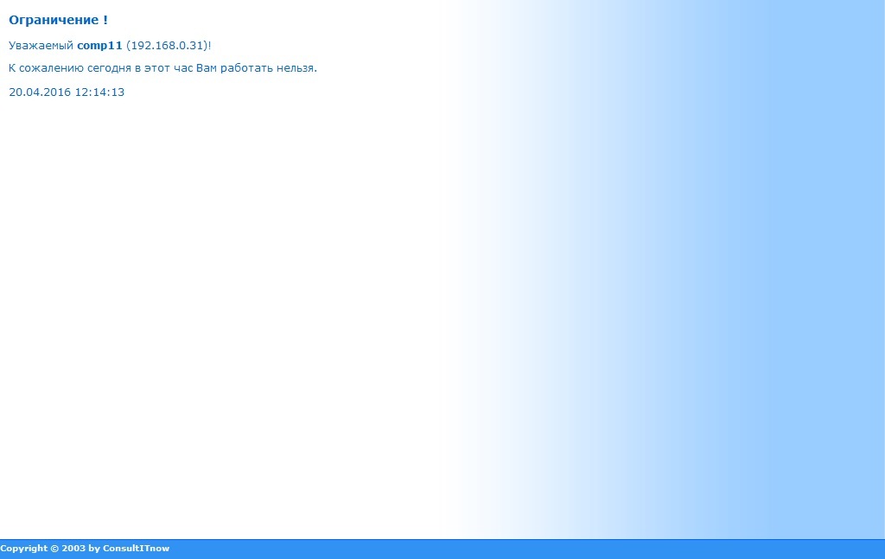The height and width of the screenshot is (559, 885).
Task: Click the year 2003 in the footer
Action: coord(73,549)
